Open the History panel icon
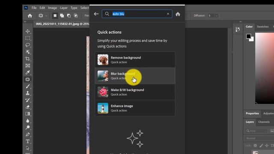The width and height of the screenshot is (274, 154). (238, 30)
